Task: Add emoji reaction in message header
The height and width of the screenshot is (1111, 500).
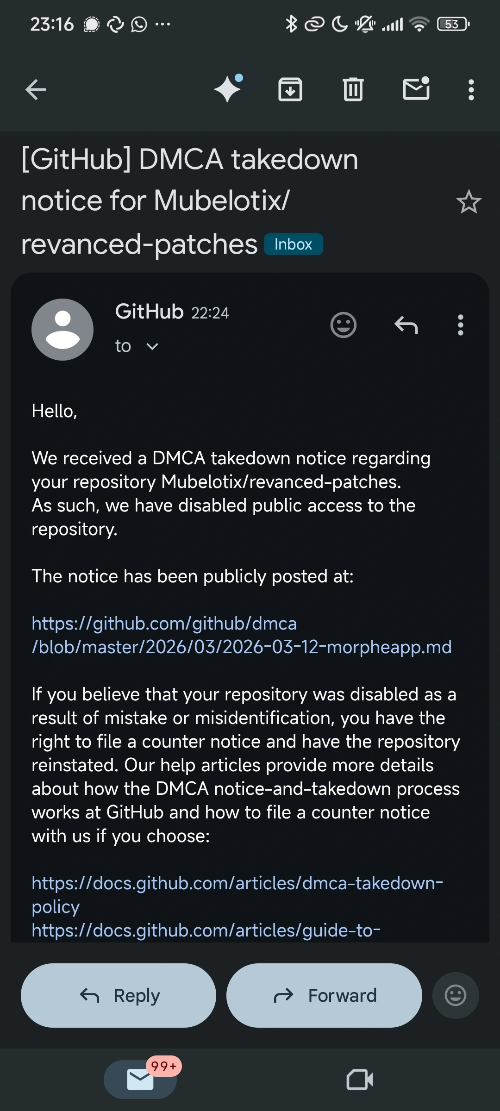Action: tap(344, 325)
